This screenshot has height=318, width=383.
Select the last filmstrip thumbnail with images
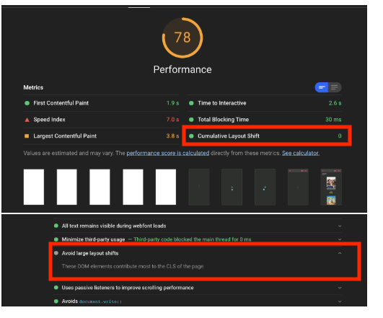331,187
